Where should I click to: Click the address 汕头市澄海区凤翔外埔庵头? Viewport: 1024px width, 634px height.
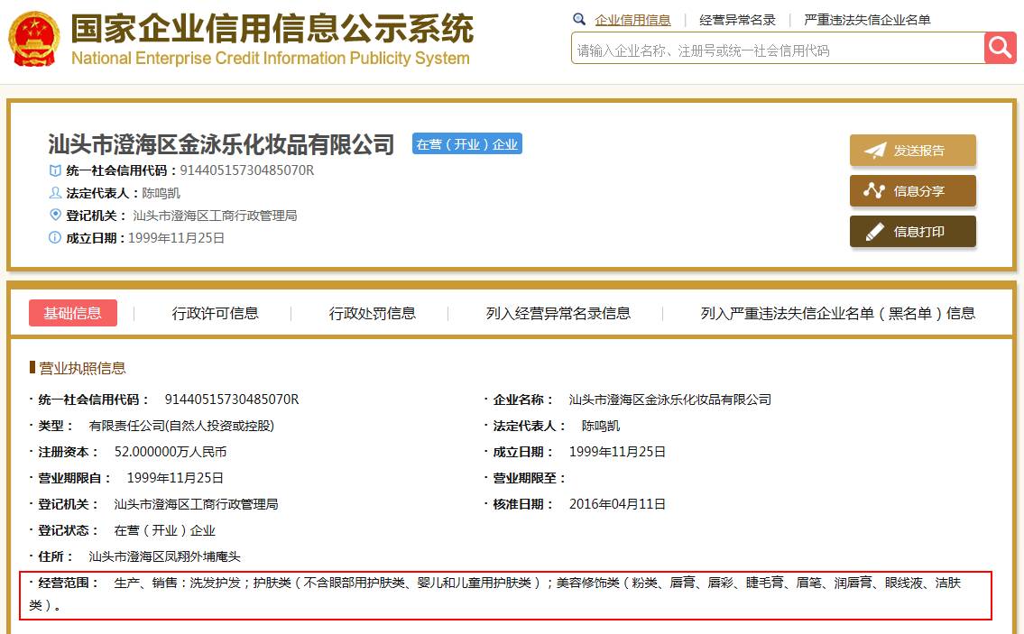(x=164, y=557)
